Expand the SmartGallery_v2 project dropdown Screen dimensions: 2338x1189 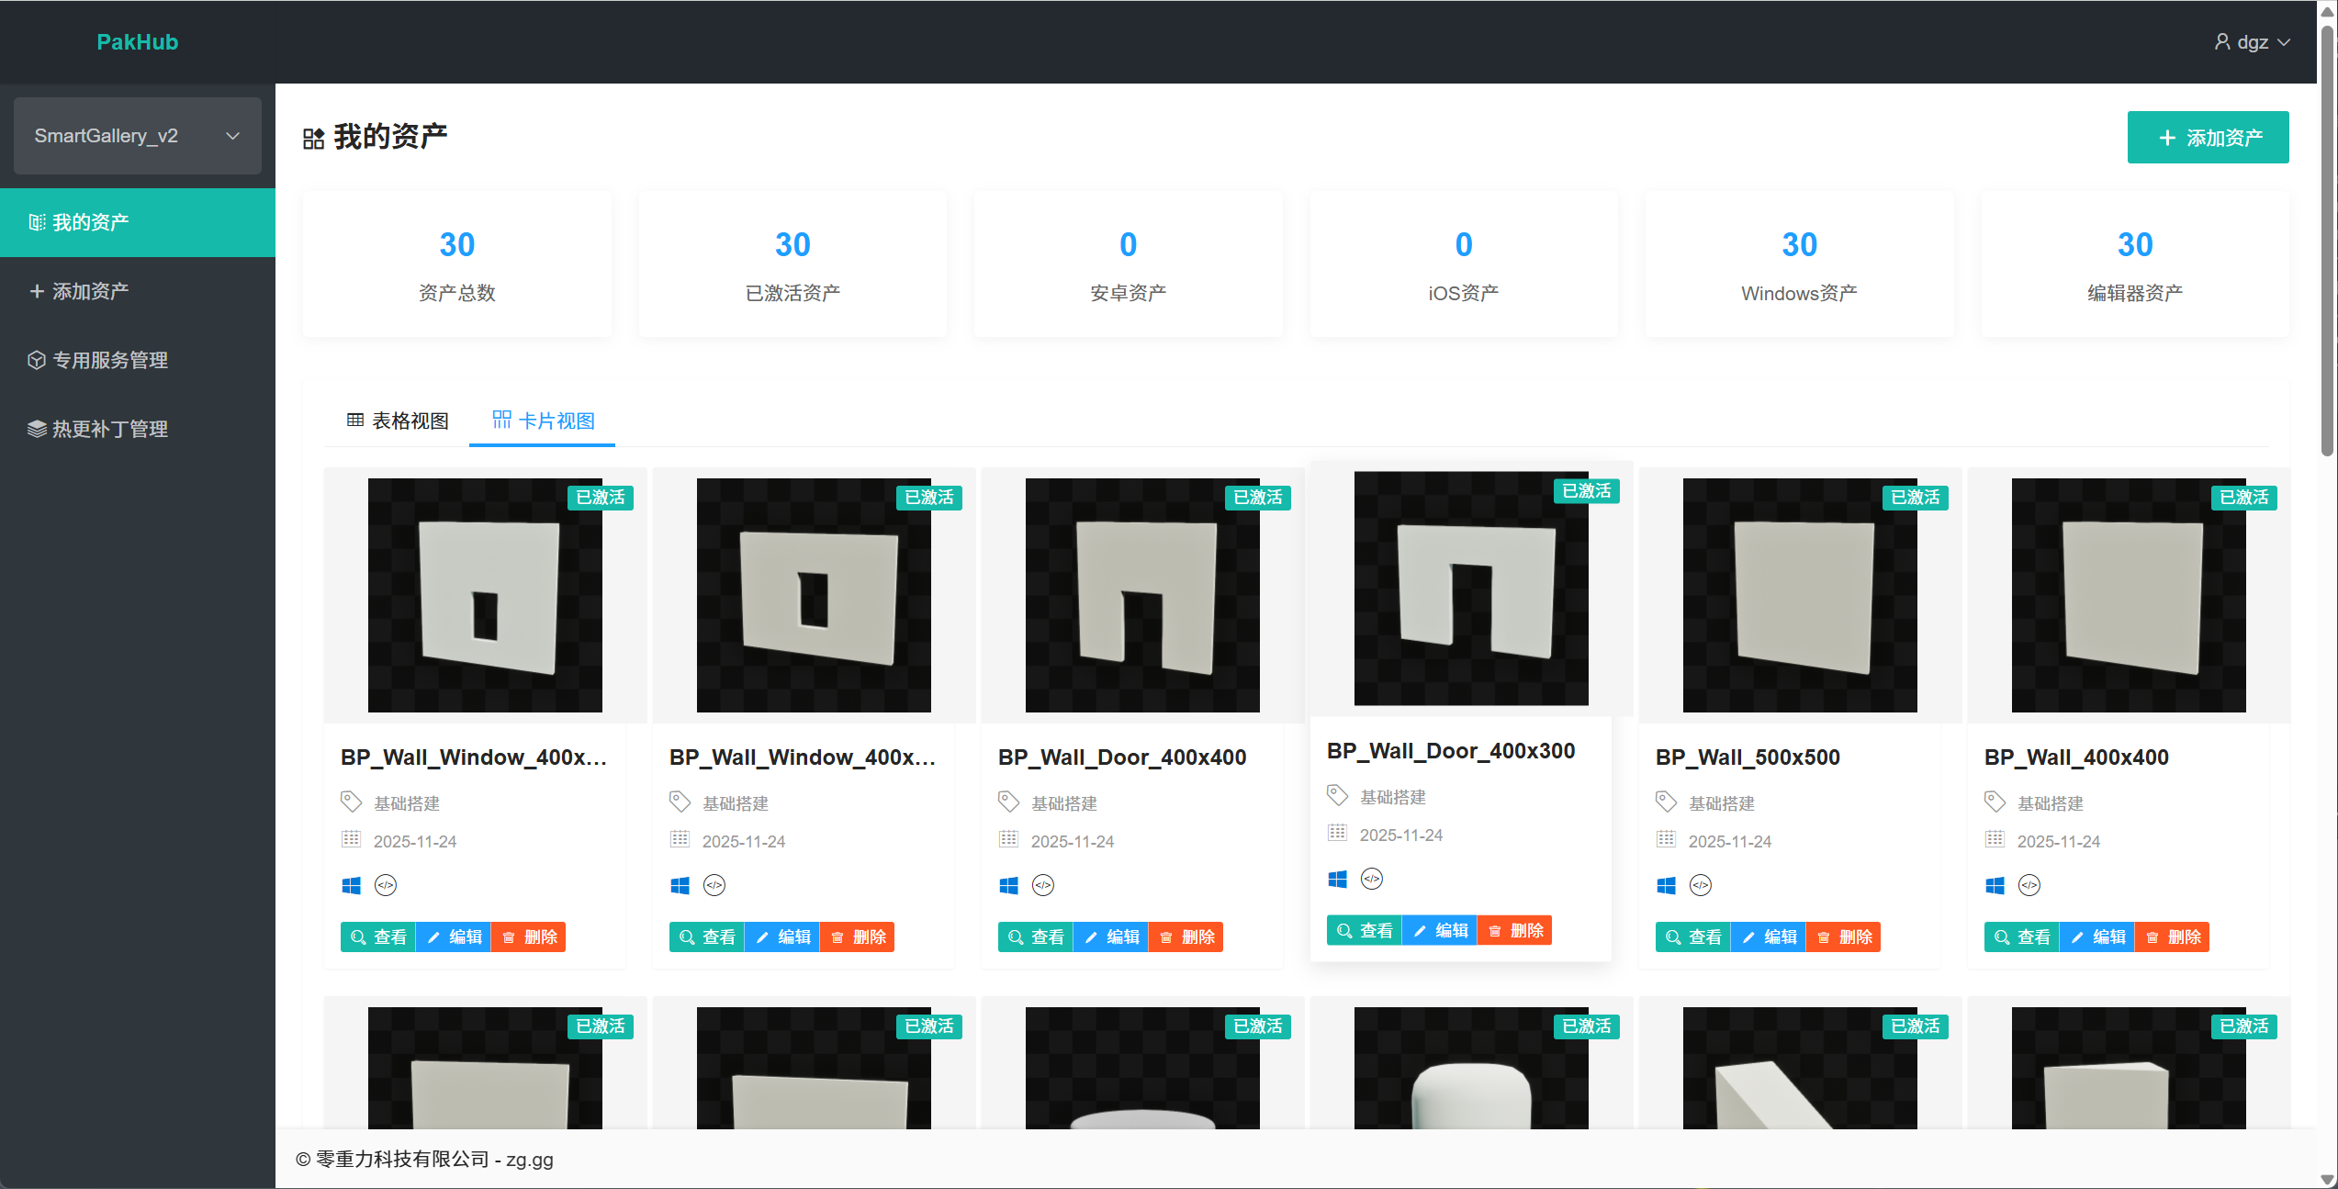pyautogui.click(x=138, y=136)
